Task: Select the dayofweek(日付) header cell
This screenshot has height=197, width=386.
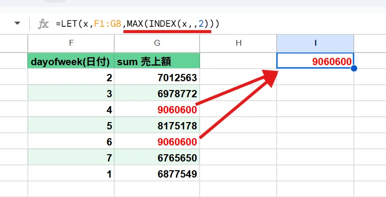Action: [x=71, y=61]
